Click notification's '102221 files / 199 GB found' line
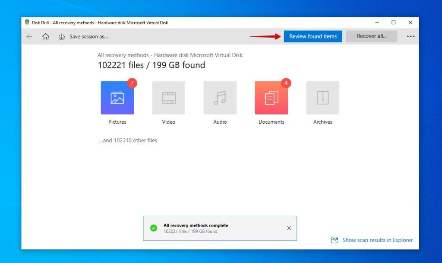 point(190,231)
